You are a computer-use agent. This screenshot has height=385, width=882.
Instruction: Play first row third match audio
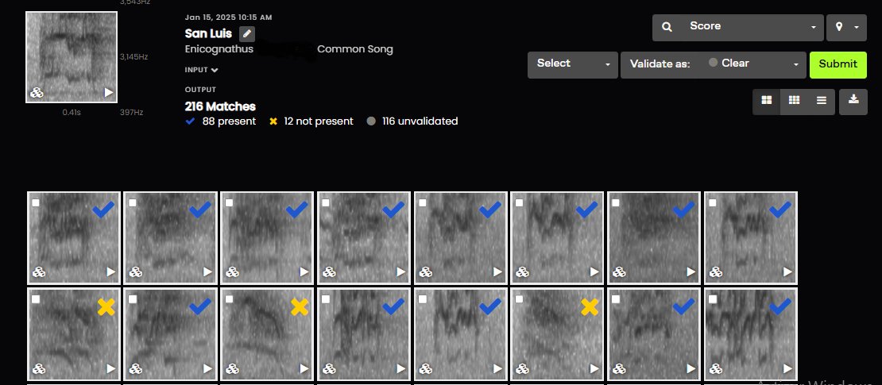click(x=304, y=272)
